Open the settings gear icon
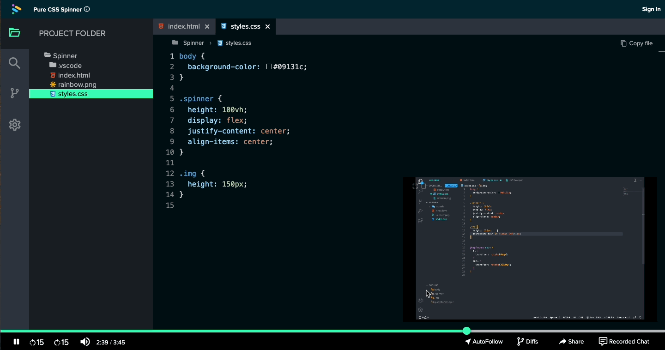 point(15,125)
